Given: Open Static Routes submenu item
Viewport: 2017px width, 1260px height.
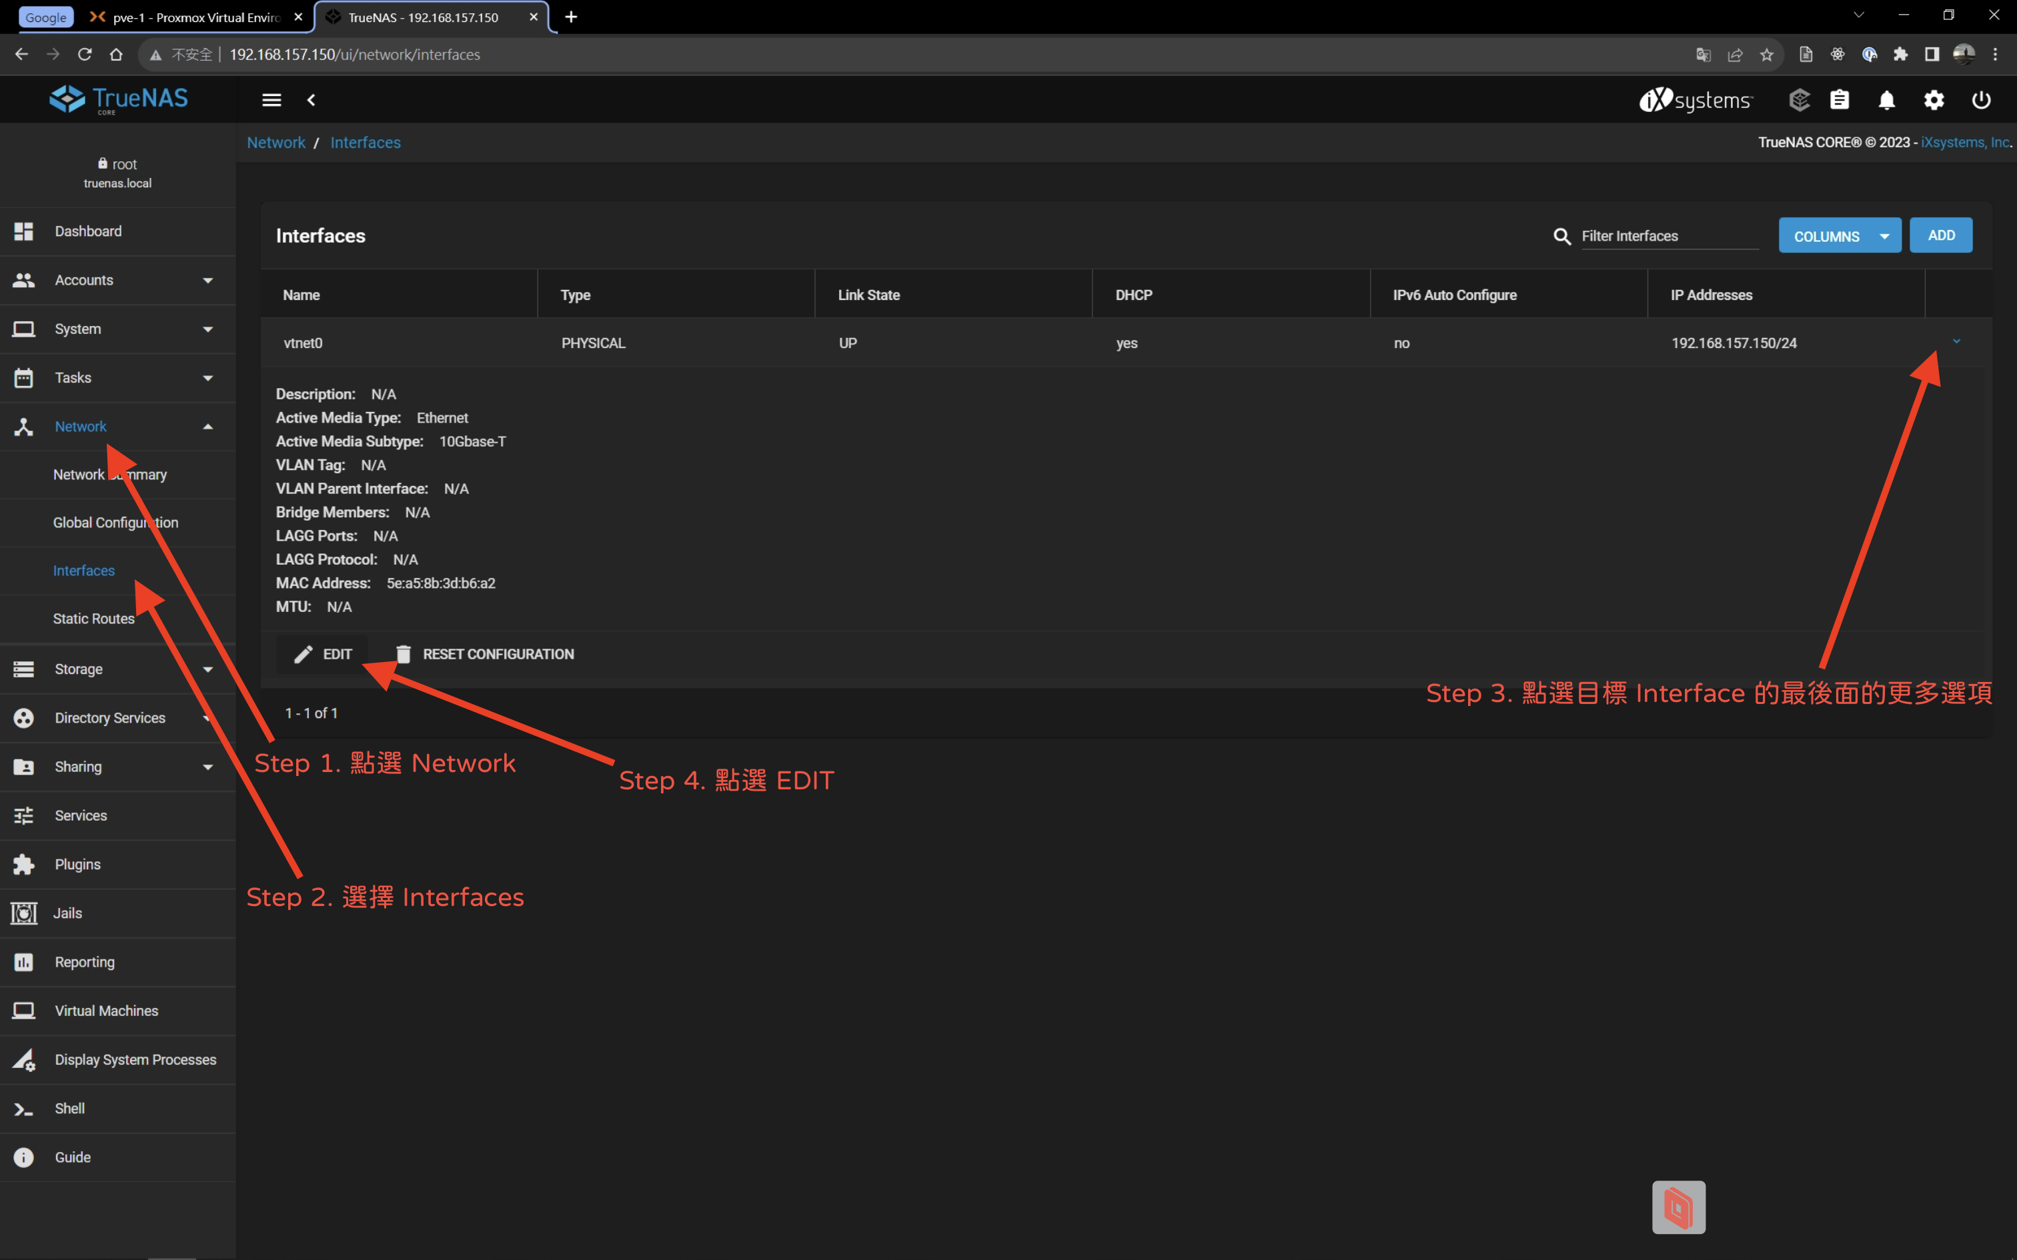Looking at the screenshot, I should (x=93, y=619).
